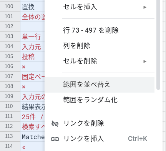This screenshot has height=151, width=166.
Task: Expand the セルを挿入 submenu arrow
Action: [145, 7]
